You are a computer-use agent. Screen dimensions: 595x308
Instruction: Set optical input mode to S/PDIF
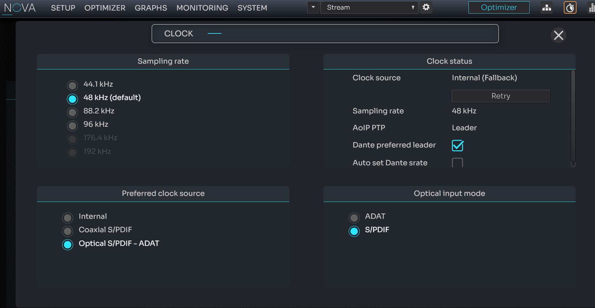(x=354, y=231)
